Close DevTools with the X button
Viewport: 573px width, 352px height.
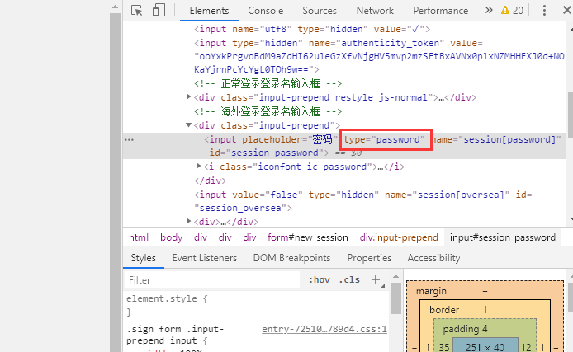pyautogui.click(x=566, y=10)
